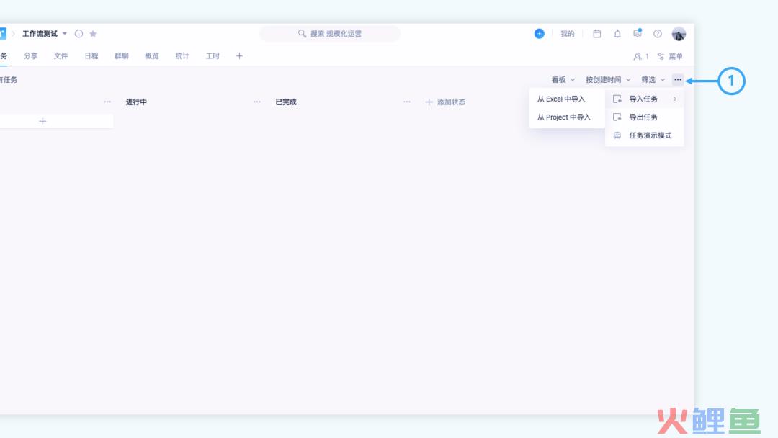Screen dimensions: 778x438
Task: Click the three-dot more options button near 筛选
Action: (678, 80)
